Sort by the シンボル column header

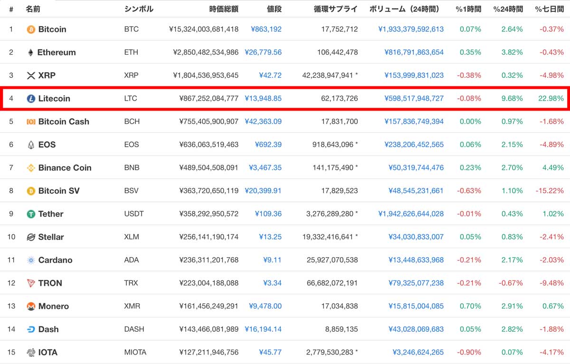(139, 9)
